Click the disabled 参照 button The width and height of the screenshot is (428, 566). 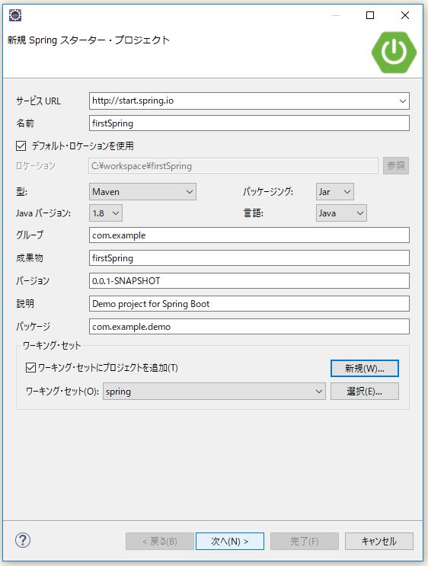[396, 165]
